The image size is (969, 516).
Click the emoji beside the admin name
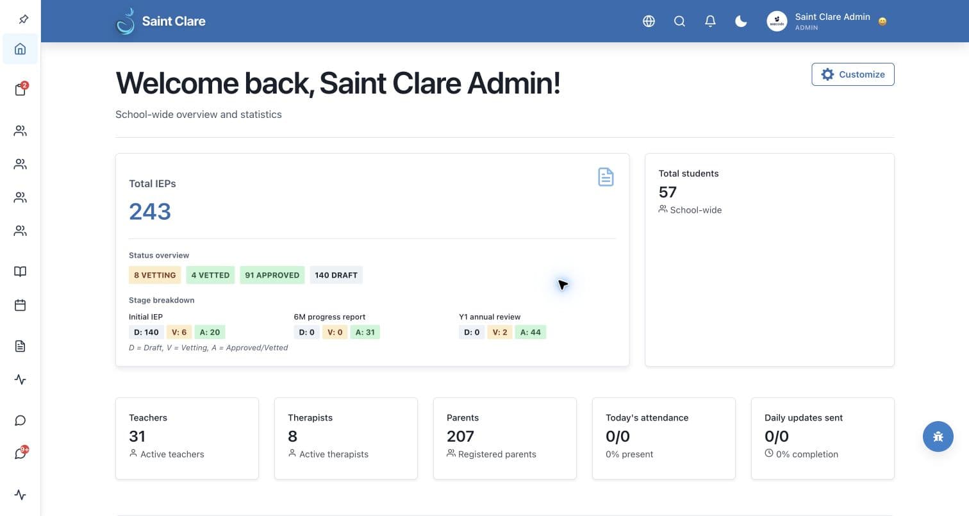882,22
